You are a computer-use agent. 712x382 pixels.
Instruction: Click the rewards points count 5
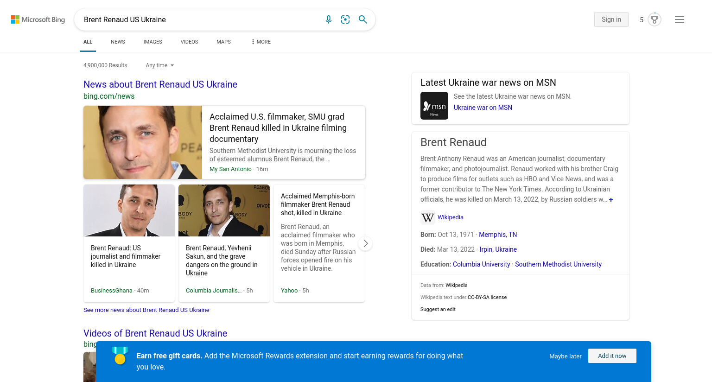click(642, 19)
